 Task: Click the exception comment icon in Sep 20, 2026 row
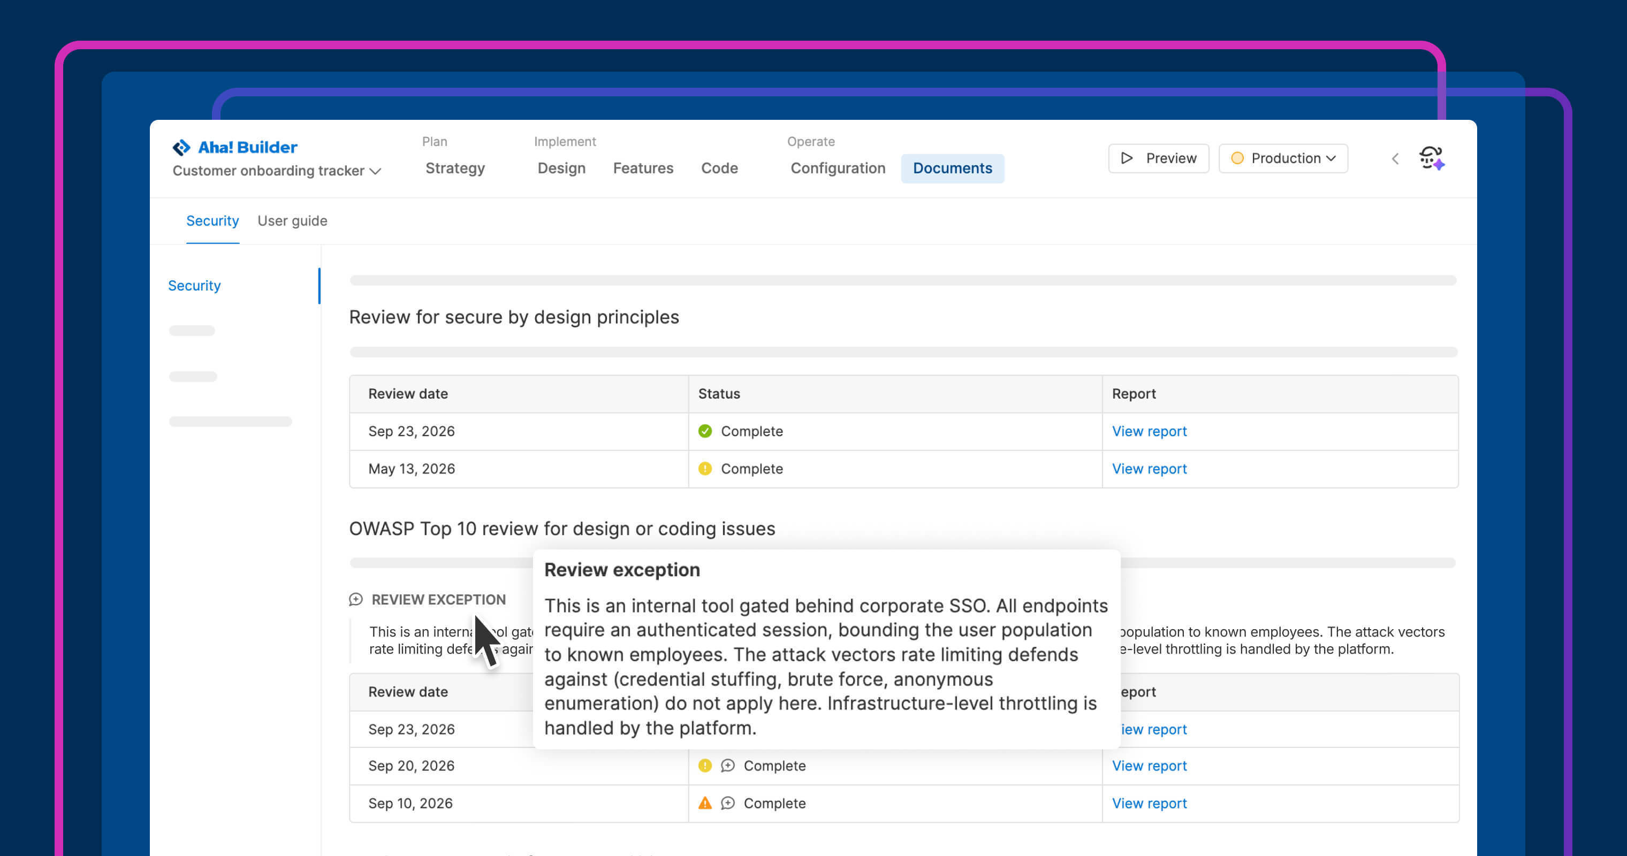coord(728,765)
